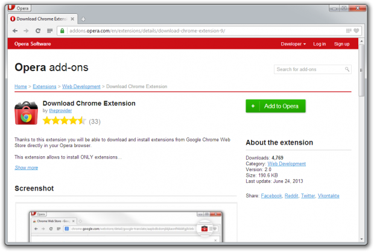Open Speed Dial grid icon in toolbar
Viewport: 374px width, 252px height.
[x=49, y=31]
